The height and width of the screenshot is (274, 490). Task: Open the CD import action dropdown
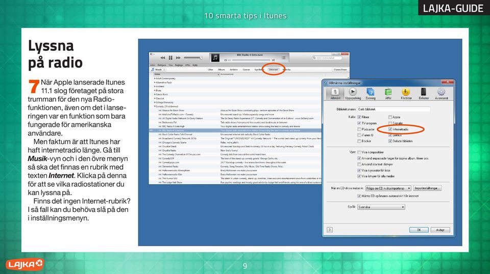(388, 188)
